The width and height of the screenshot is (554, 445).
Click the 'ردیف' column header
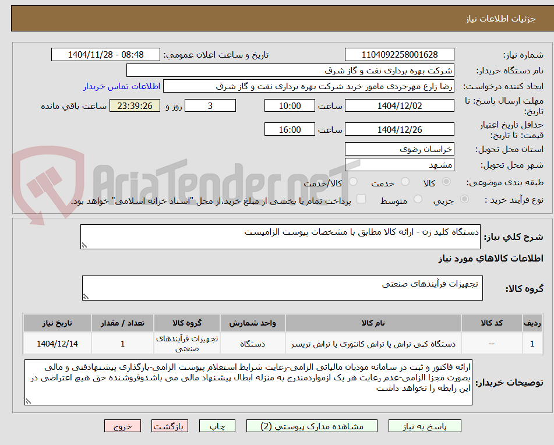coord(532,323)
